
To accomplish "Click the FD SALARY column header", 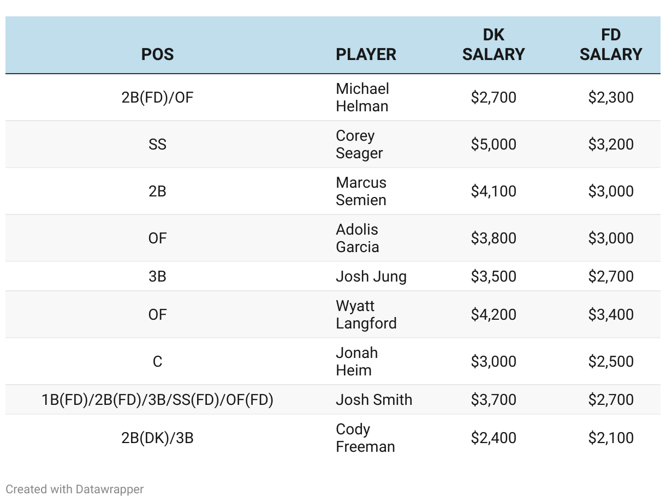I will coord(611,45).
